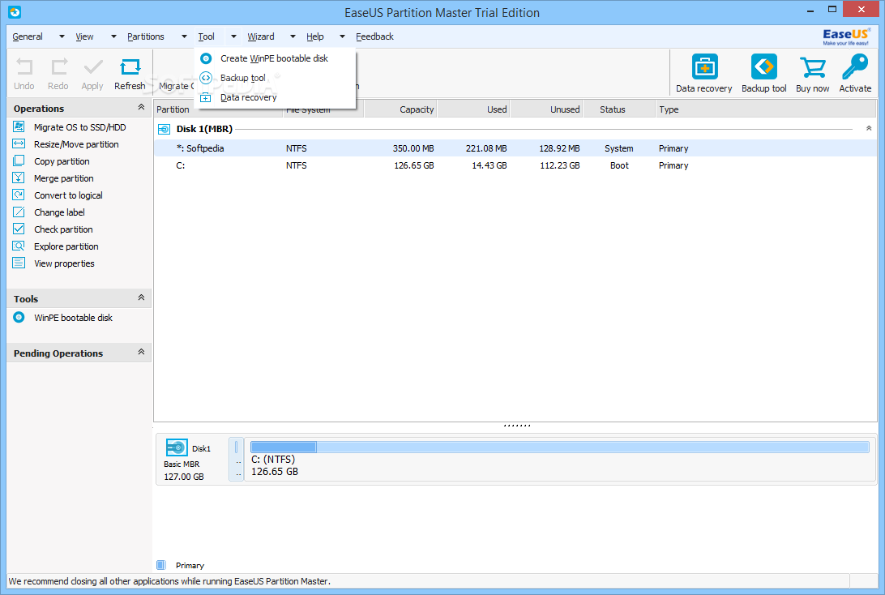Click the Activate key icon
885x595 pixels.
click(x=855, y=66)
